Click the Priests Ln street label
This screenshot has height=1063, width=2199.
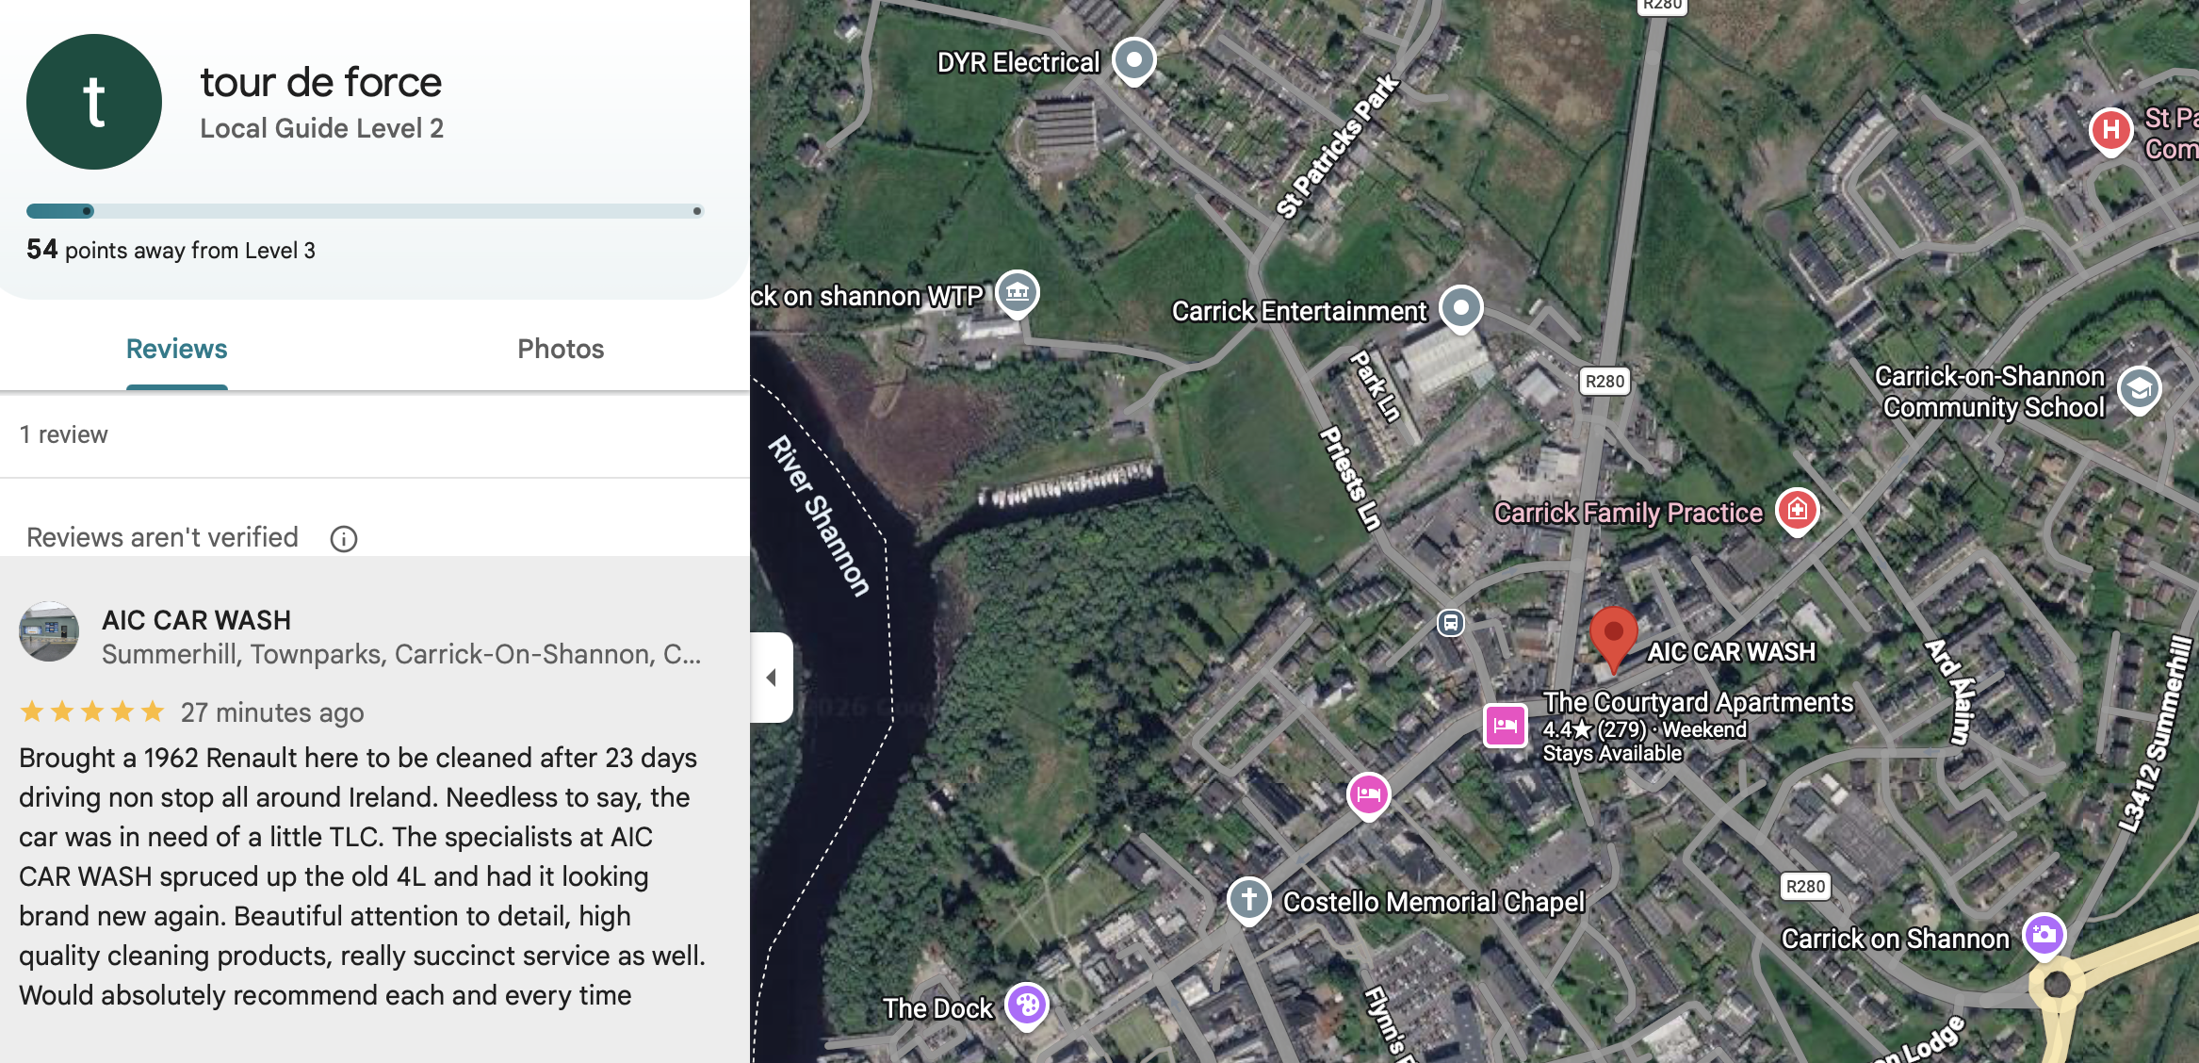tap(1350, 478)
